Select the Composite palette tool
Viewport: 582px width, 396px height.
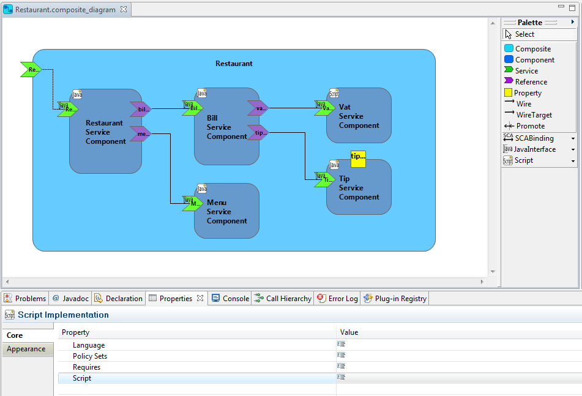pos(528,48)
